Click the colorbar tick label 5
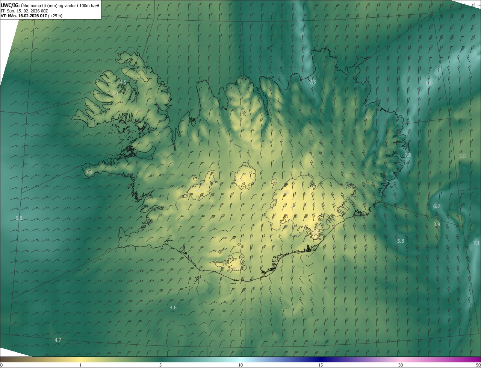 point(160,365)
